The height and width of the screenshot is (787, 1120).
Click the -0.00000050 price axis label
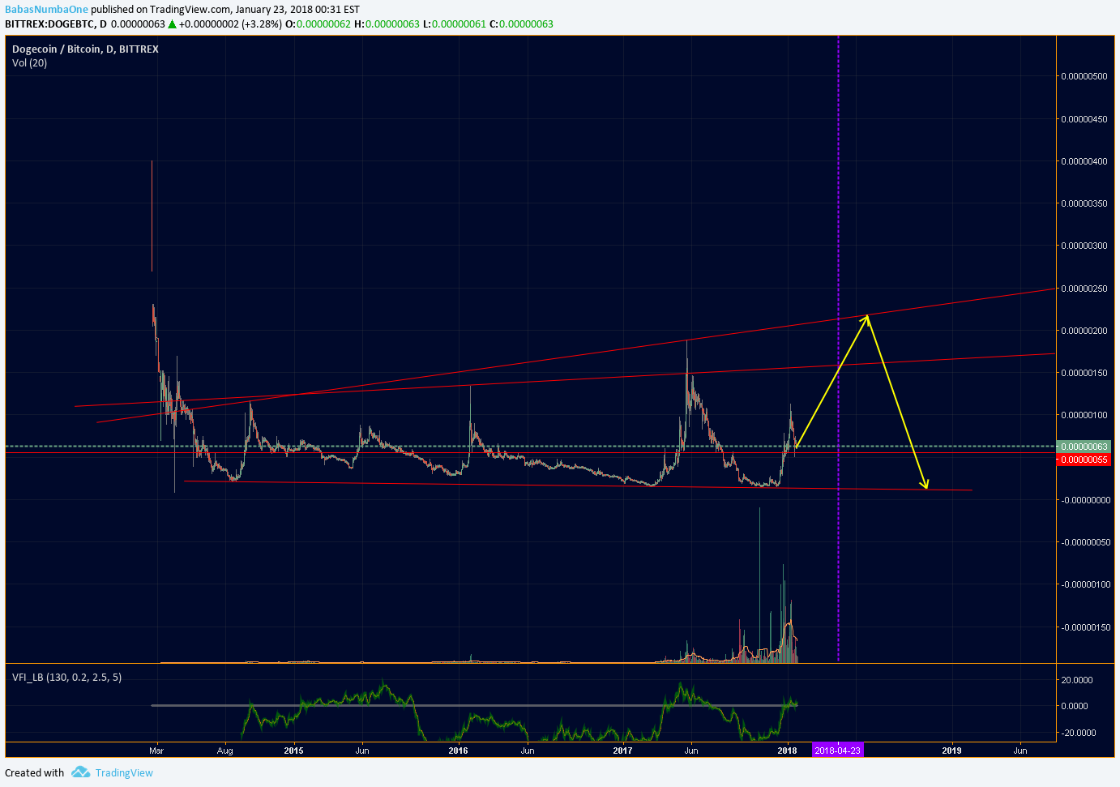coord(1084,542)
